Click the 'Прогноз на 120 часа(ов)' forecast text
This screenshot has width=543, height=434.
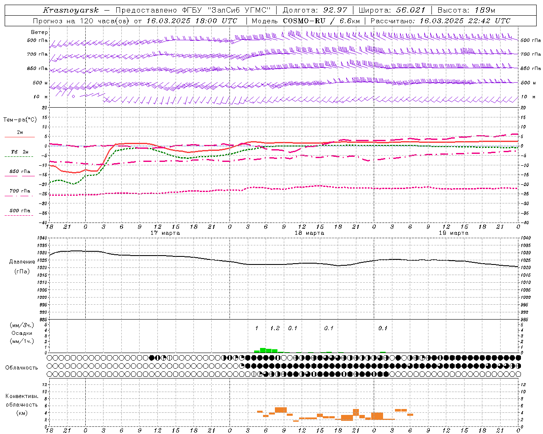(81, 21)
